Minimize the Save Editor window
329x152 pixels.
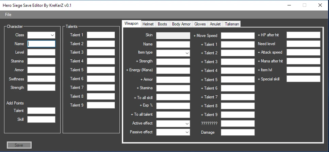tap(289, 5)
